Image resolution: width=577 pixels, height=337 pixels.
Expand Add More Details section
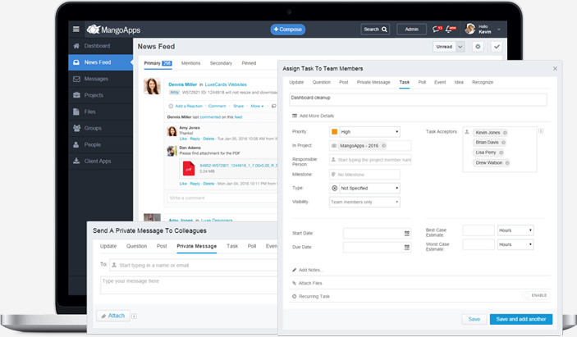click(x=314, y=116)
